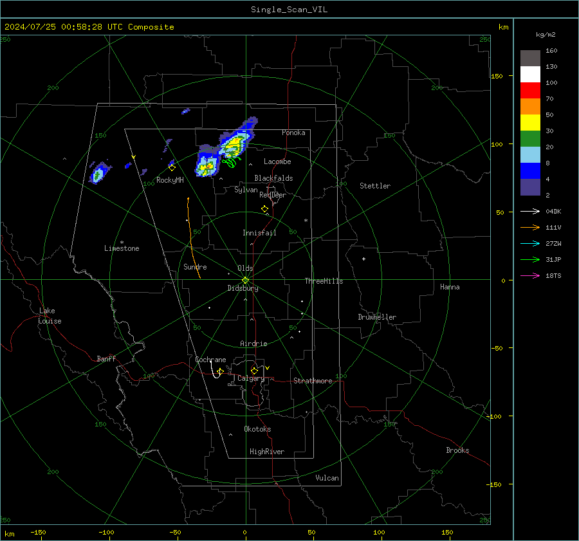Click the Hanna city label
This screenshot has width=579, height=541.
[x=450, y=287]
